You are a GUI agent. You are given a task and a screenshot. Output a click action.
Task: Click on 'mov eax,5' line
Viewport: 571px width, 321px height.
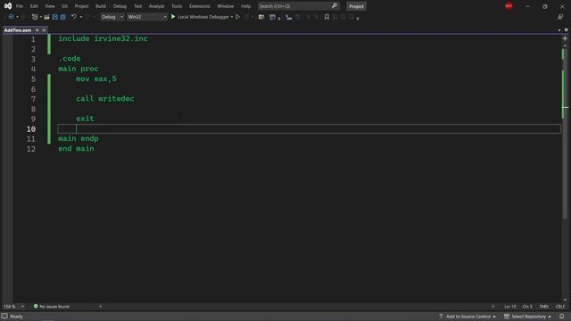click(x=96, y=78)
